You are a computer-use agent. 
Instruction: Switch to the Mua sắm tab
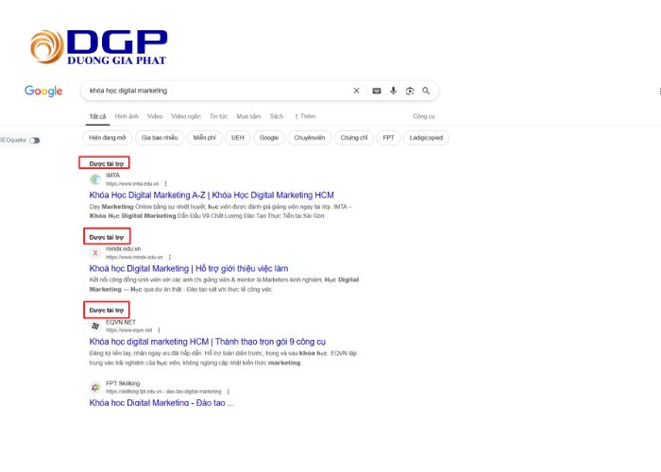tap(248, 116)
